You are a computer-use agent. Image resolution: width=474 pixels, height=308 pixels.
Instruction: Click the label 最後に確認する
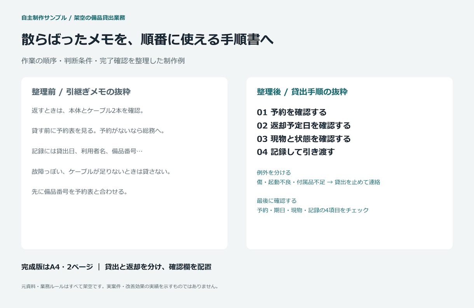click(277, 201)
